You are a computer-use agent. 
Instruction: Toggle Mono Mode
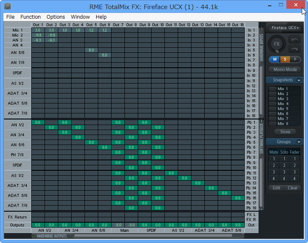[285, 69]
